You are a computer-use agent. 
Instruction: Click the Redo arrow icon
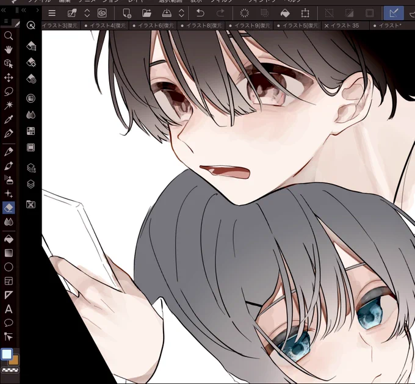(220, 13)
